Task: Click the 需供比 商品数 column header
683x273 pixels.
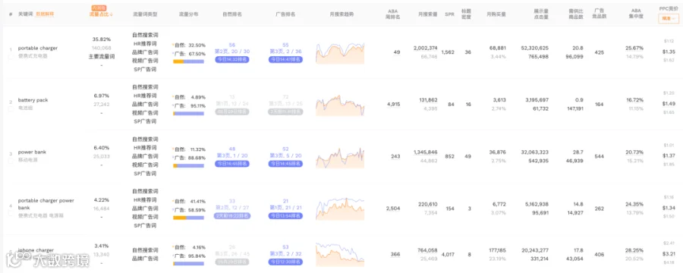Action: 577,14
